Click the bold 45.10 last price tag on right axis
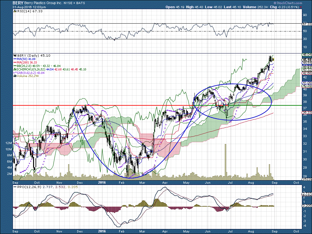The image size is (312, 234). (307, 59)
